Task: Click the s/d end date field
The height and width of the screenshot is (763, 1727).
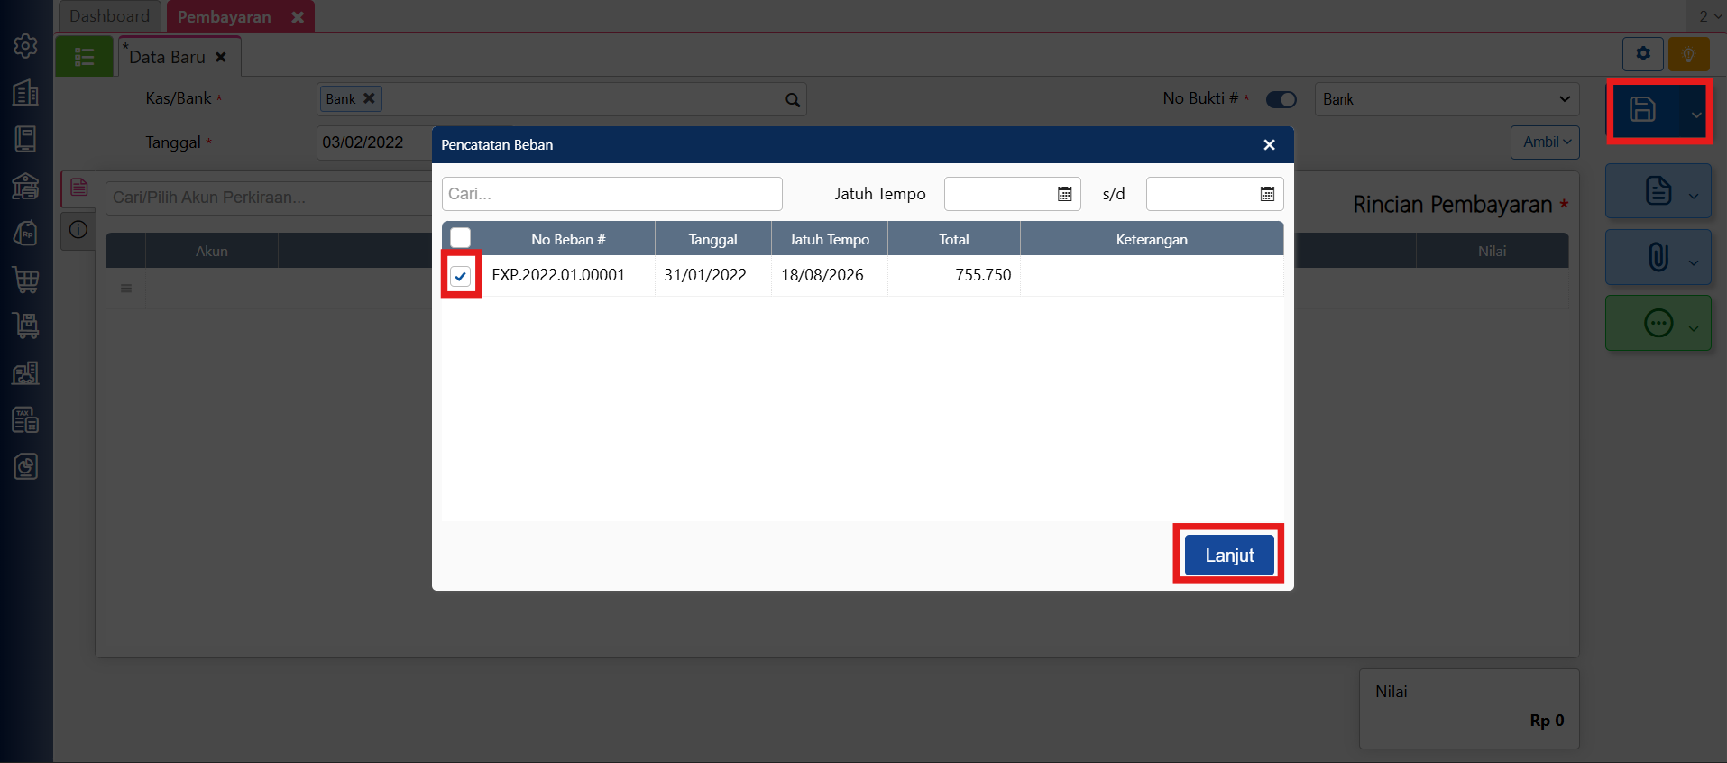Action: pyautogui.click(x=1215, y=194)
